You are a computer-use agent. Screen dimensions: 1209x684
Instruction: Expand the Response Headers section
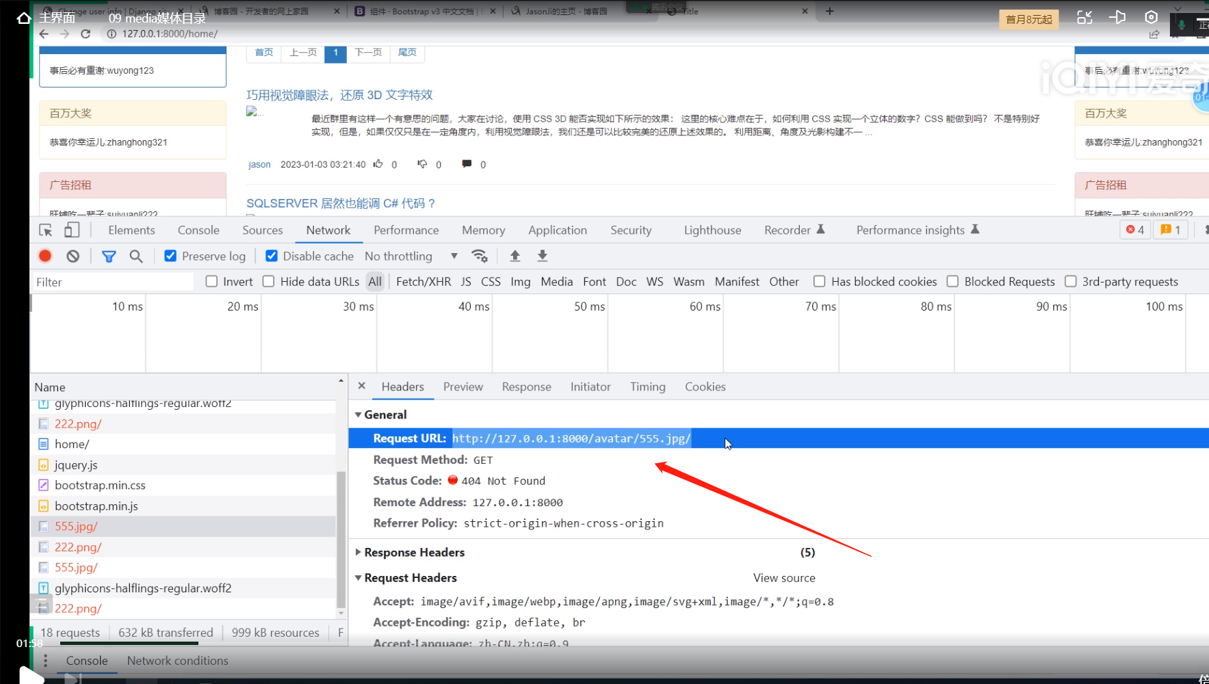358,552
